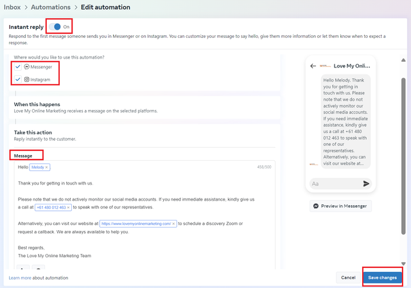Viewport: 411px width, 288px height.
Task: Click the scrollbar up arrow
Action: point(403,60)
